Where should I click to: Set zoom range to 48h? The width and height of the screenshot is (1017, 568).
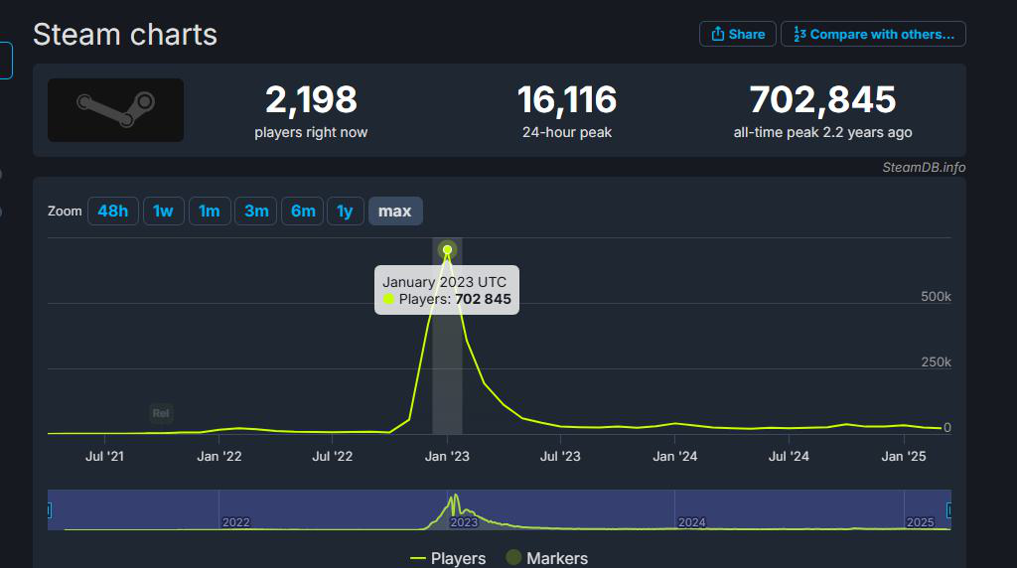point(113,211)
